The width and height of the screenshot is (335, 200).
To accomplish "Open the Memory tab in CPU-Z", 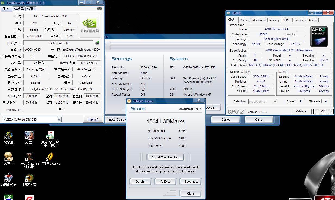I will (x=274, y=20).
